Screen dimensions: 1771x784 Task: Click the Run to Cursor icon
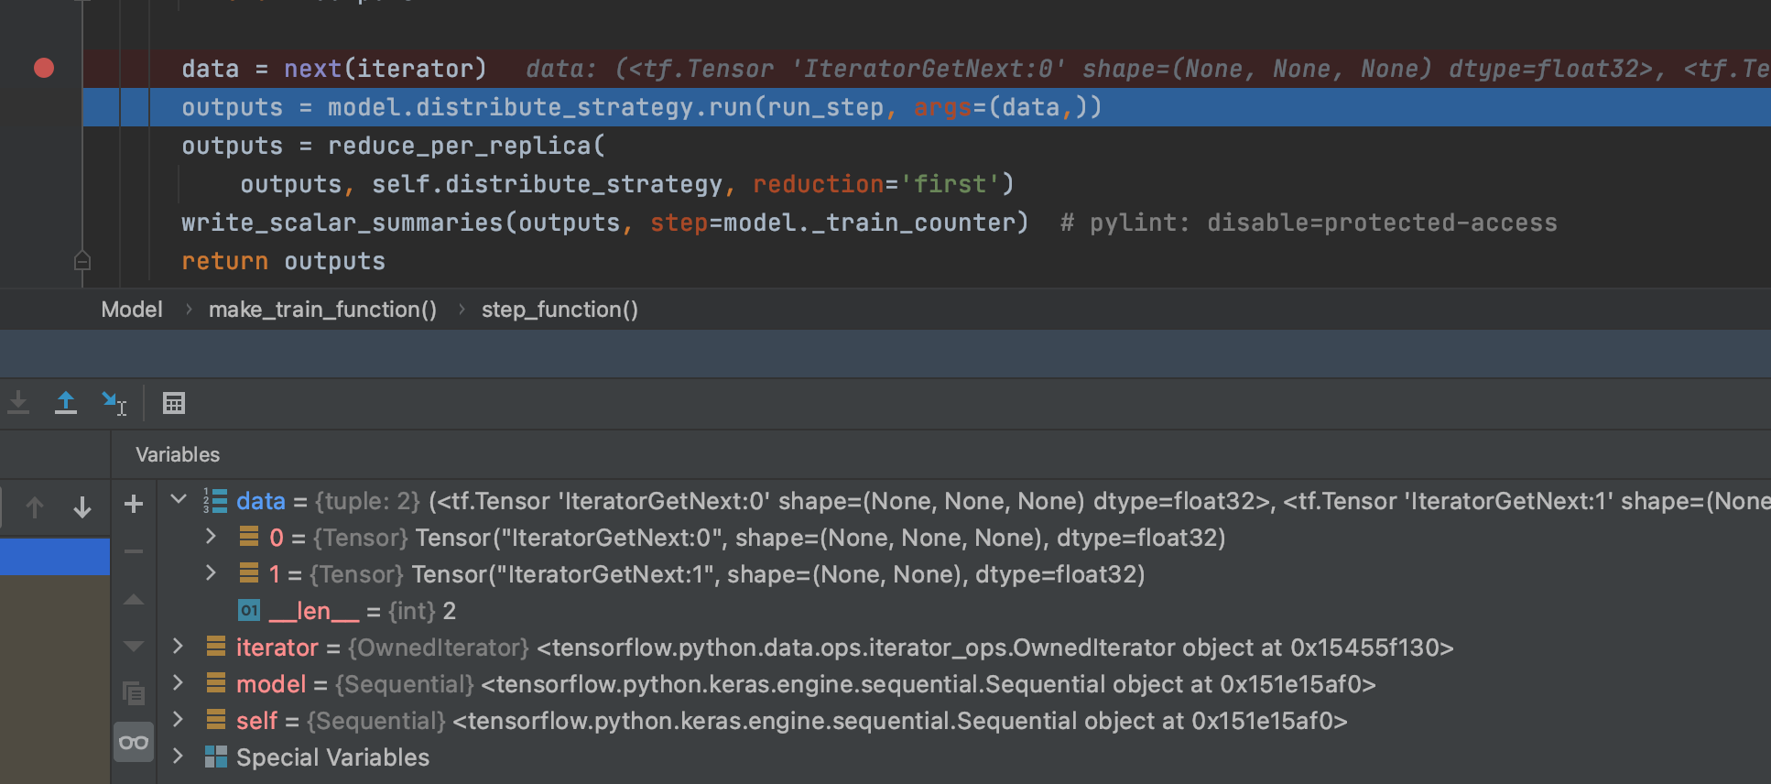point(114,403)
